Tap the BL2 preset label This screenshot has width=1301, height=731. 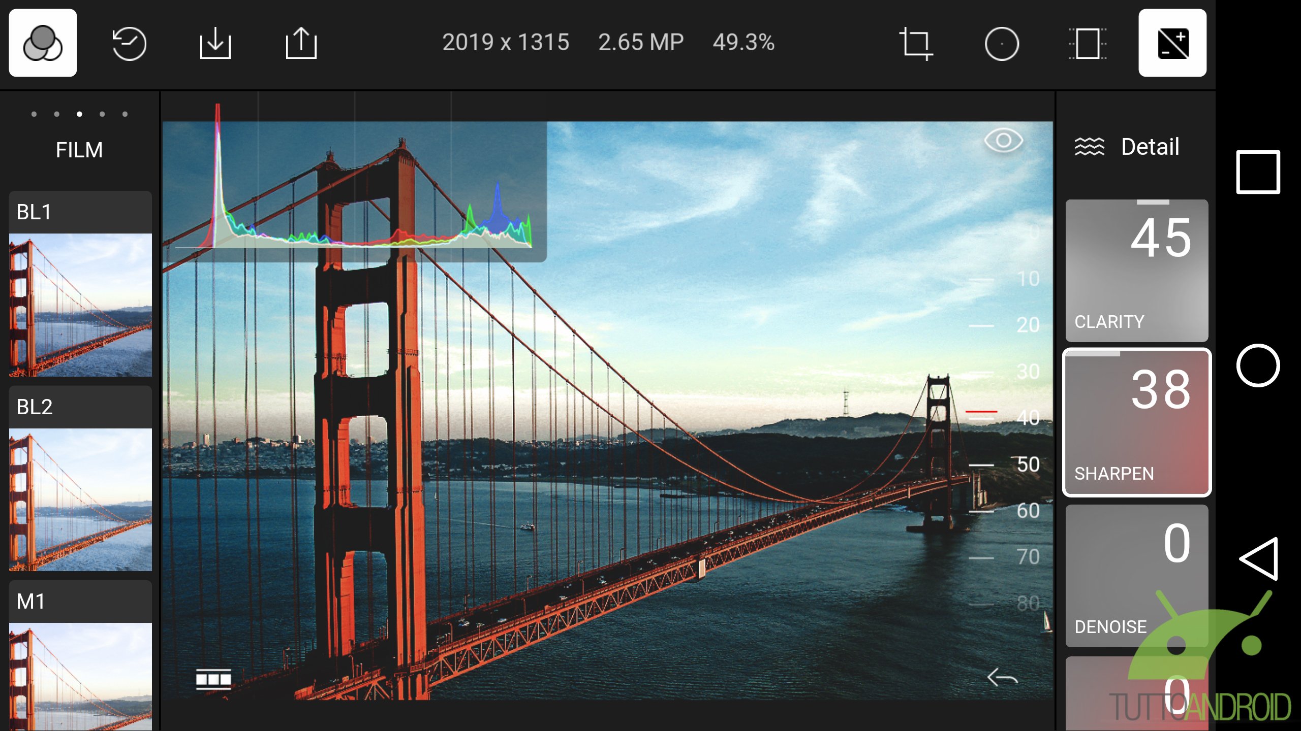click(x=35, y=407)
